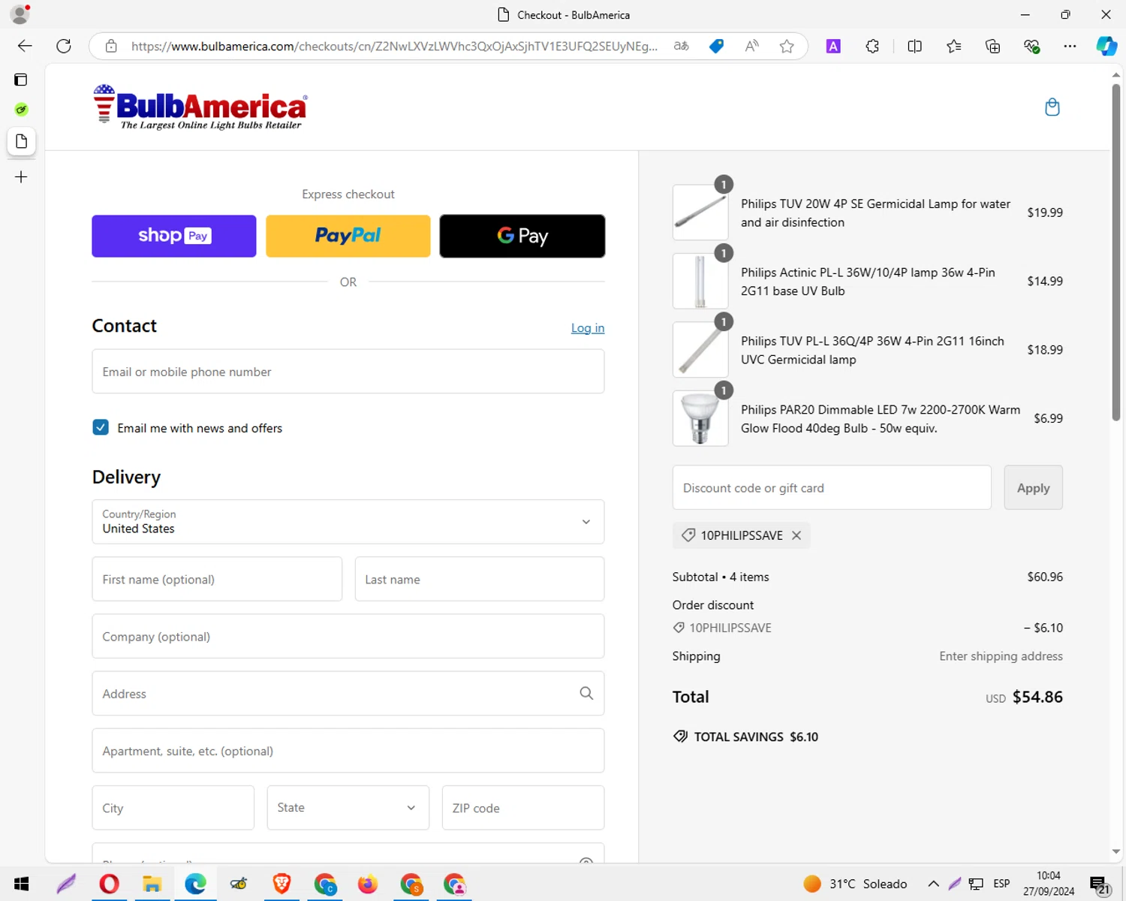1126x901 pixels.
Task: Focus the First name (optional) field
Action: pos(217,579)
